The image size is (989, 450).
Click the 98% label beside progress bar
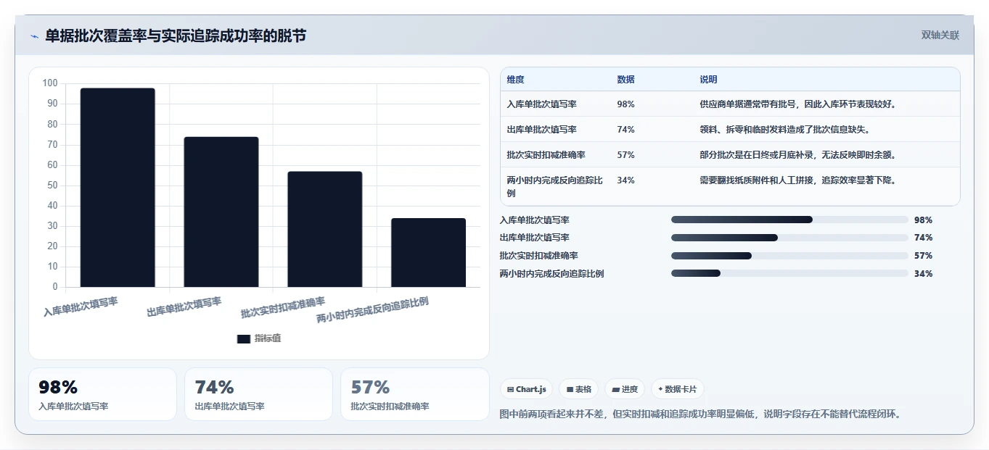pyautogui.click(x=923, y=220)
